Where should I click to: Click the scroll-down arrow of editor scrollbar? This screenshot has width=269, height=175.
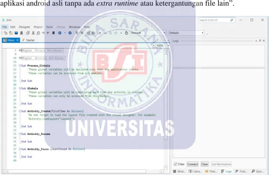(166, 167)
